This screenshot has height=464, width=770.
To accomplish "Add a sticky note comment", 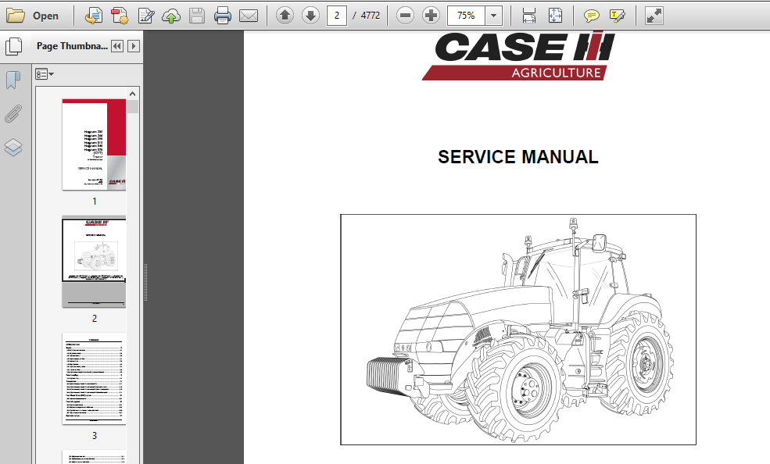I will (591, 16).
